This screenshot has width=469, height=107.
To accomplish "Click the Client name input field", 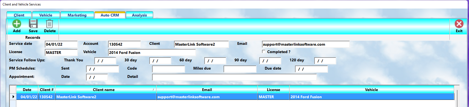I will click(202, 44).
